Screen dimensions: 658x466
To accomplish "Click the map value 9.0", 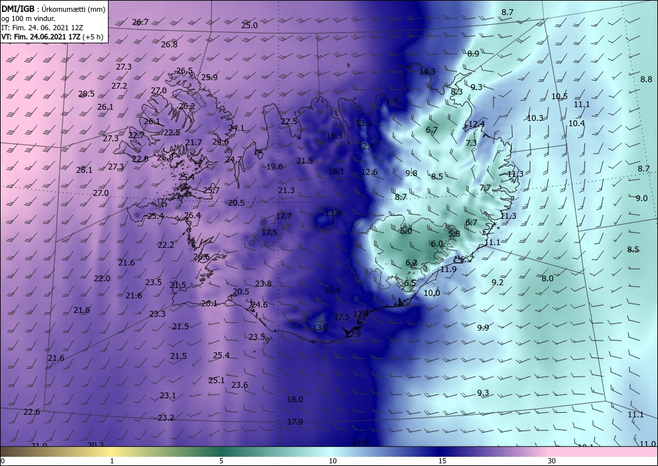I will (642, 198).
